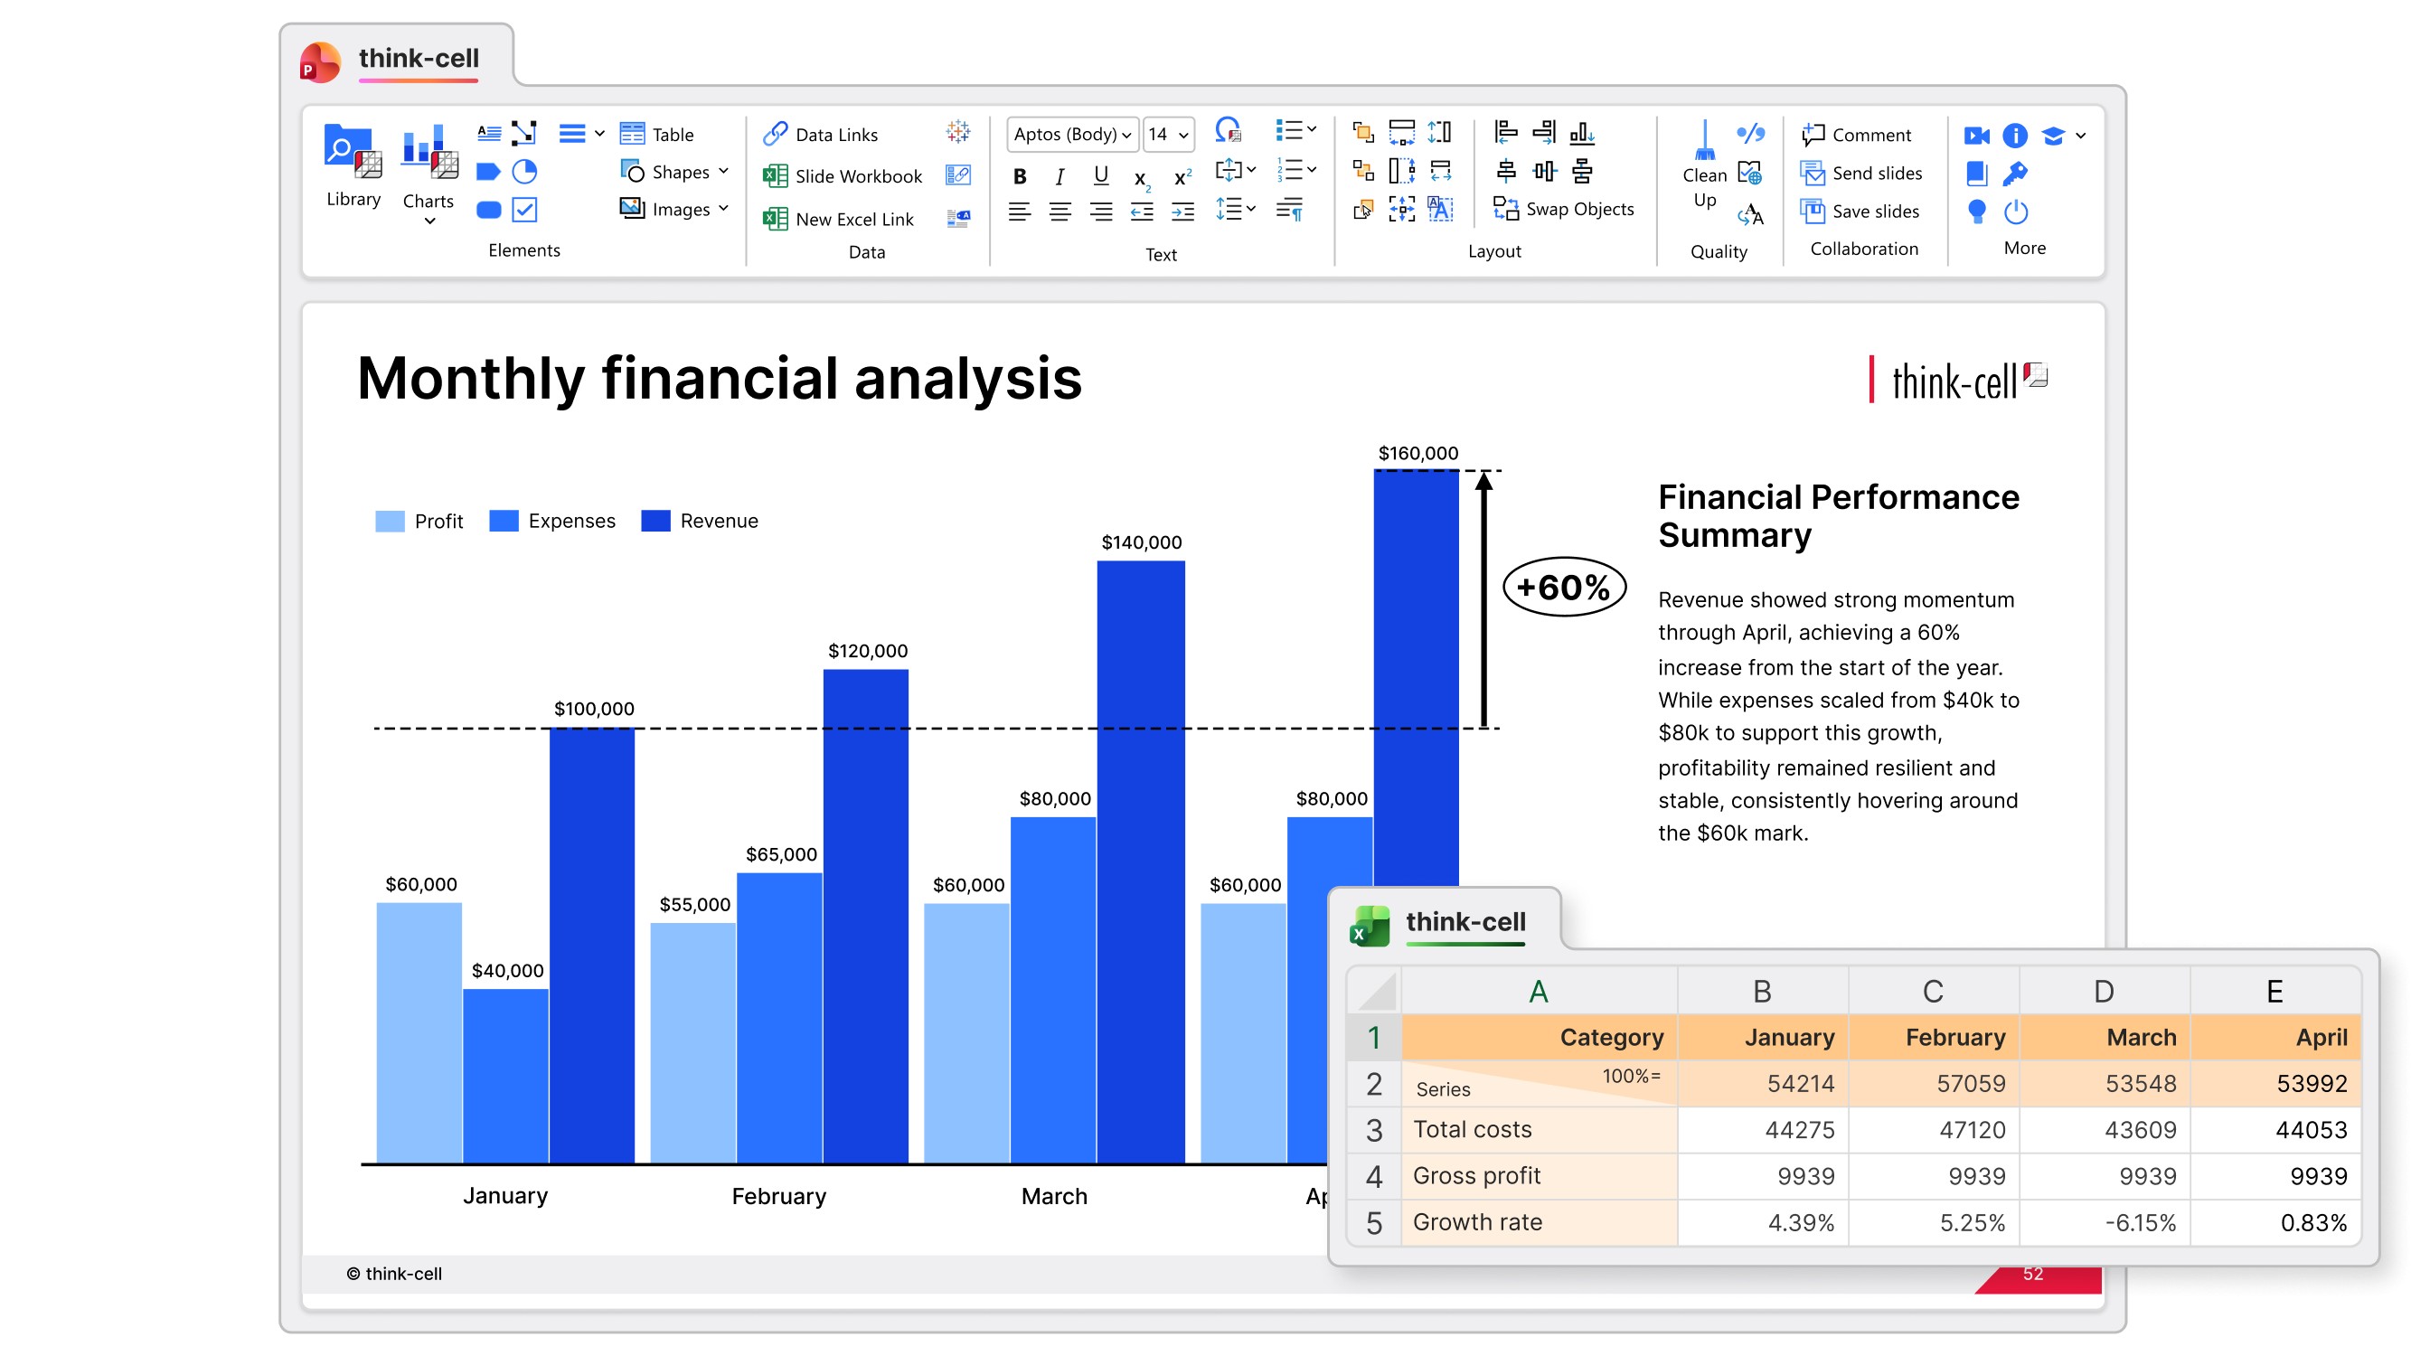Click the video camera tutorial icon
Image resolution: width=2411 pixels, height=1356 pixels.
pyautogui.click(x=1976, y=136)
